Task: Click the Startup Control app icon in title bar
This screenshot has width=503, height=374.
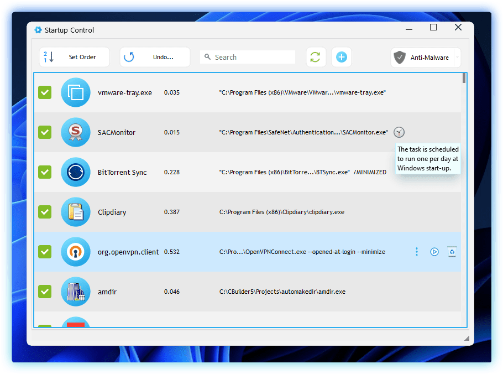Action: (x=38, y=30)
